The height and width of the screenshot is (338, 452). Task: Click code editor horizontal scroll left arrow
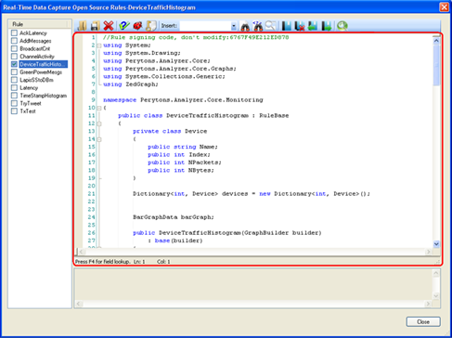(x=82, y=252)
